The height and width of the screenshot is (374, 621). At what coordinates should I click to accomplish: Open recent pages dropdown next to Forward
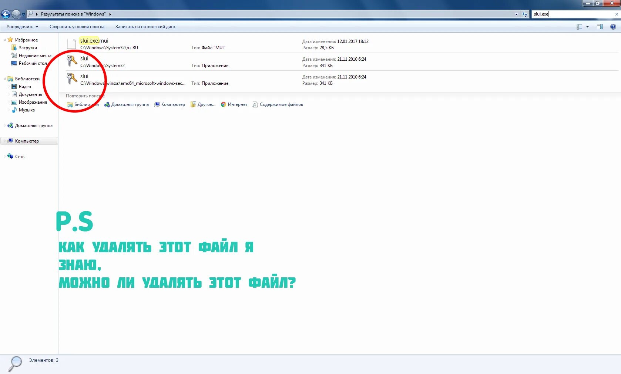click(x=23, y=14)
